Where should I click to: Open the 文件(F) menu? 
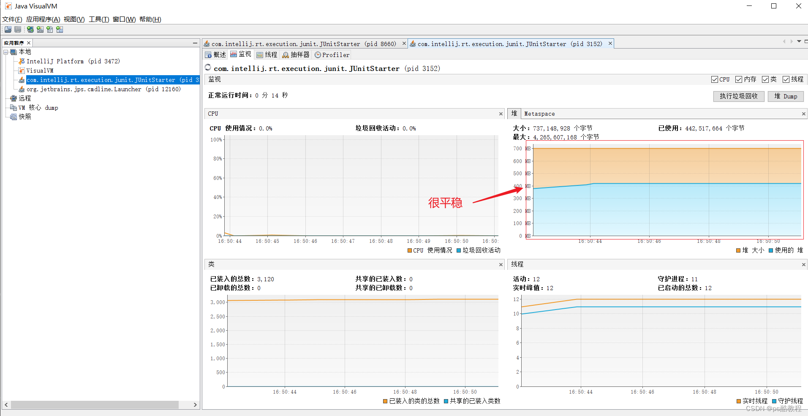(x=12, y=19)
